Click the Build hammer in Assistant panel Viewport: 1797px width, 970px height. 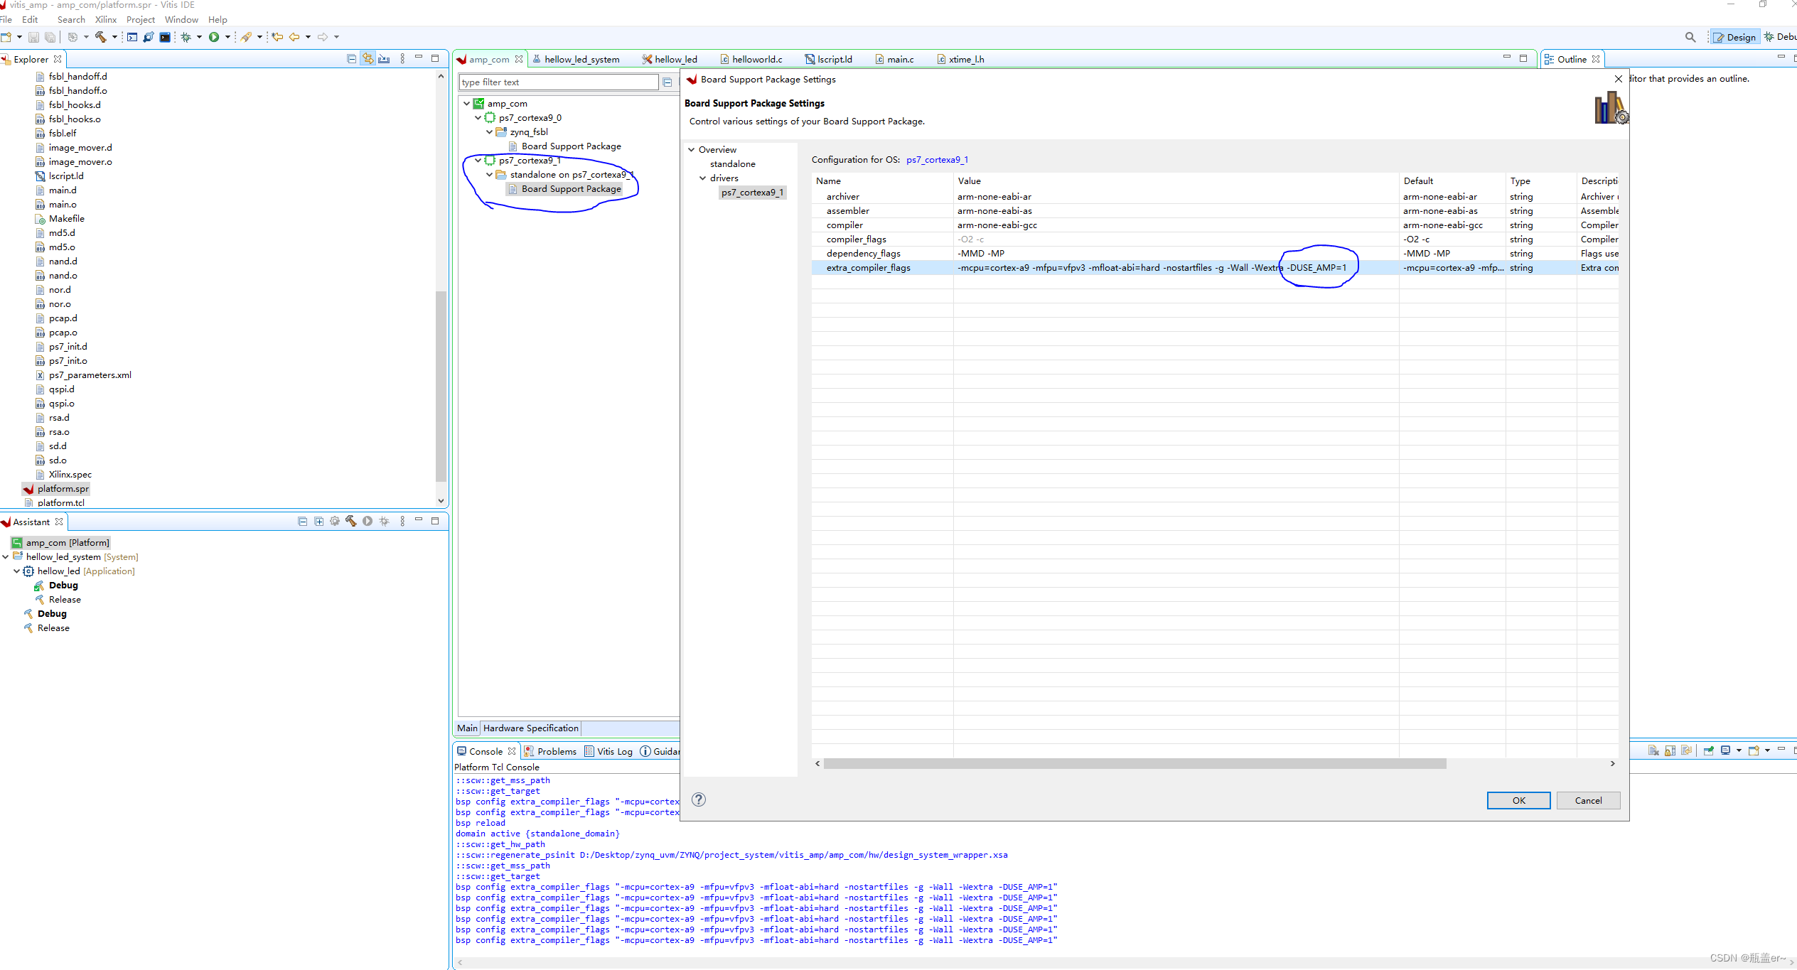pyautogui.click(x=351, y=521)
